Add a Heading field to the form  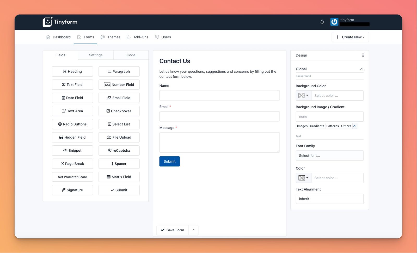[x=72, y=71]
